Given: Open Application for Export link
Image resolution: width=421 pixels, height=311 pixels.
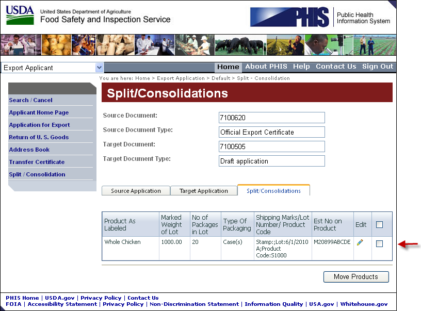Looking at the screenshot, I should (39, 125).
